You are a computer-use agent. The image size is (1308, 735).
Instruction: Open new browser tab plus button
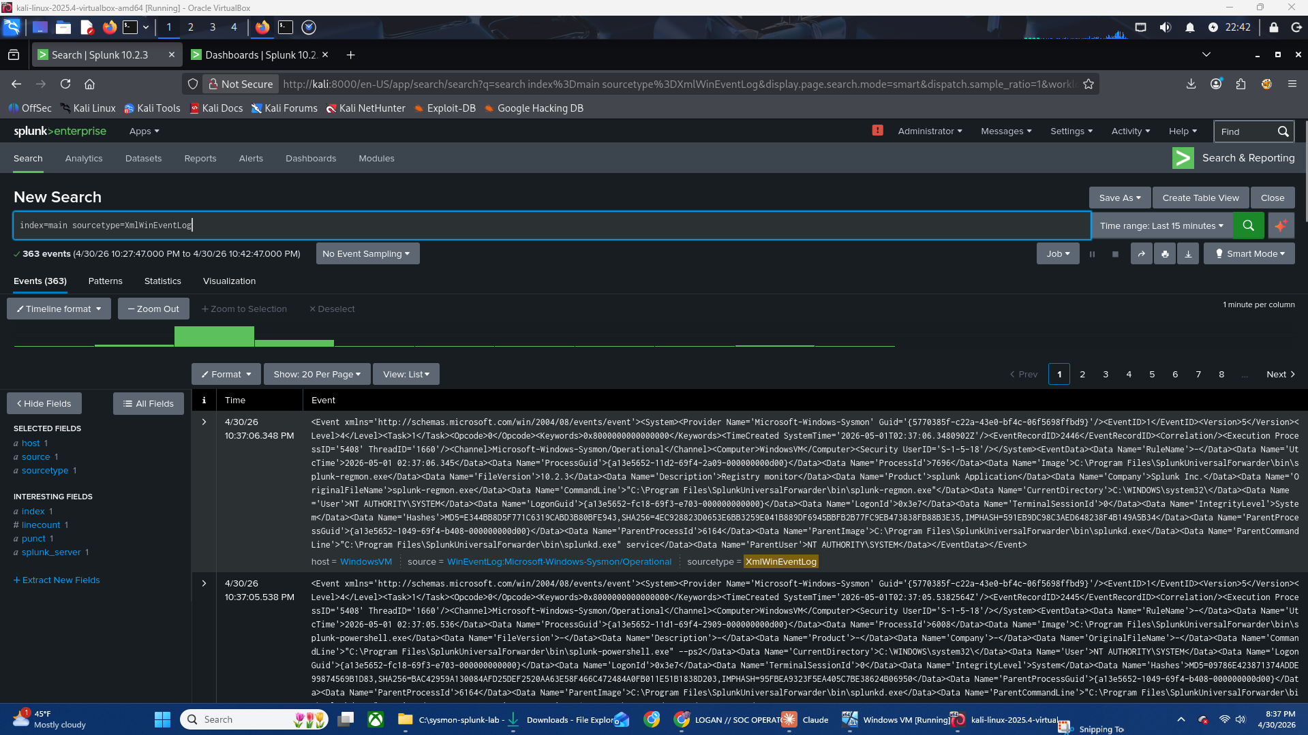350,54
